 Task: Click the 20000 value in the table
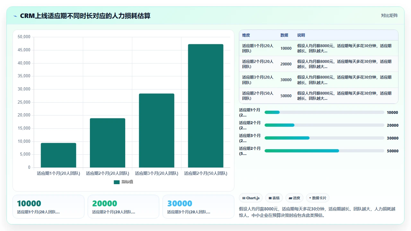pyautogui.click(x=286, y=64)
